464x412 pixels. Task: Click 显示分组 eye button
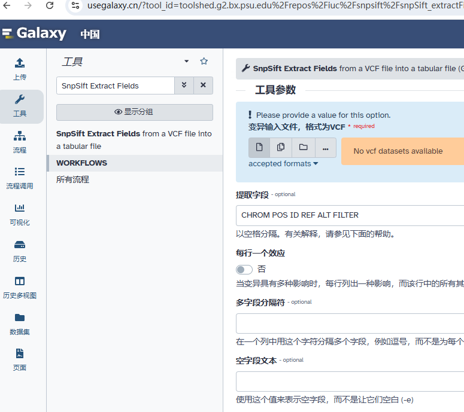click(135, 112)
